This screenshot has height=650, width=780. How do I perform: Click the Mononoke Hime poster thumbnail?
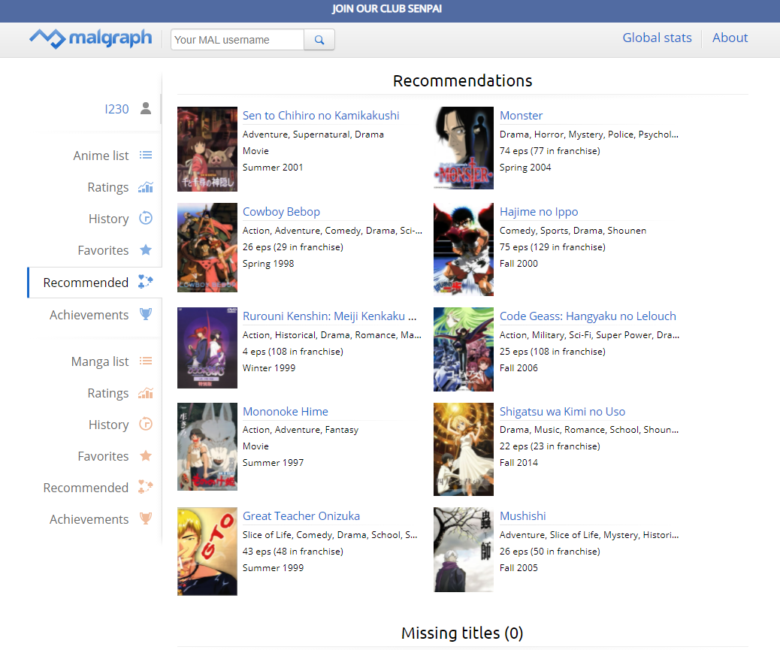pyautogui.click(x=207, y=446)
